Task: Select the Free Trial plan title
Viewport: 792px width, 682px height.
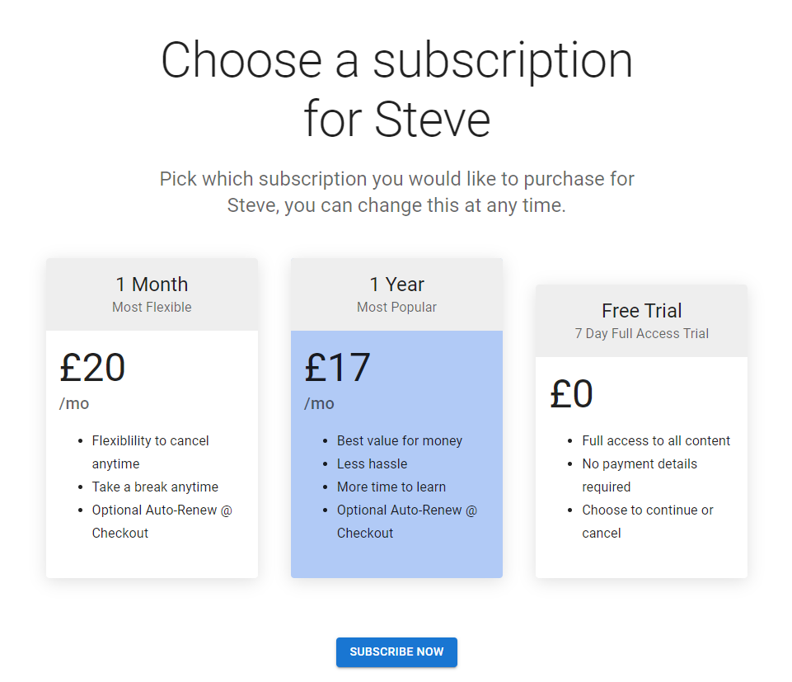Action: coord(641,311)
